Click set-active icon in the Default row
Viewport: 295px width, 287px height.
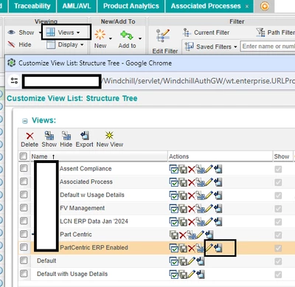(174, 261)
